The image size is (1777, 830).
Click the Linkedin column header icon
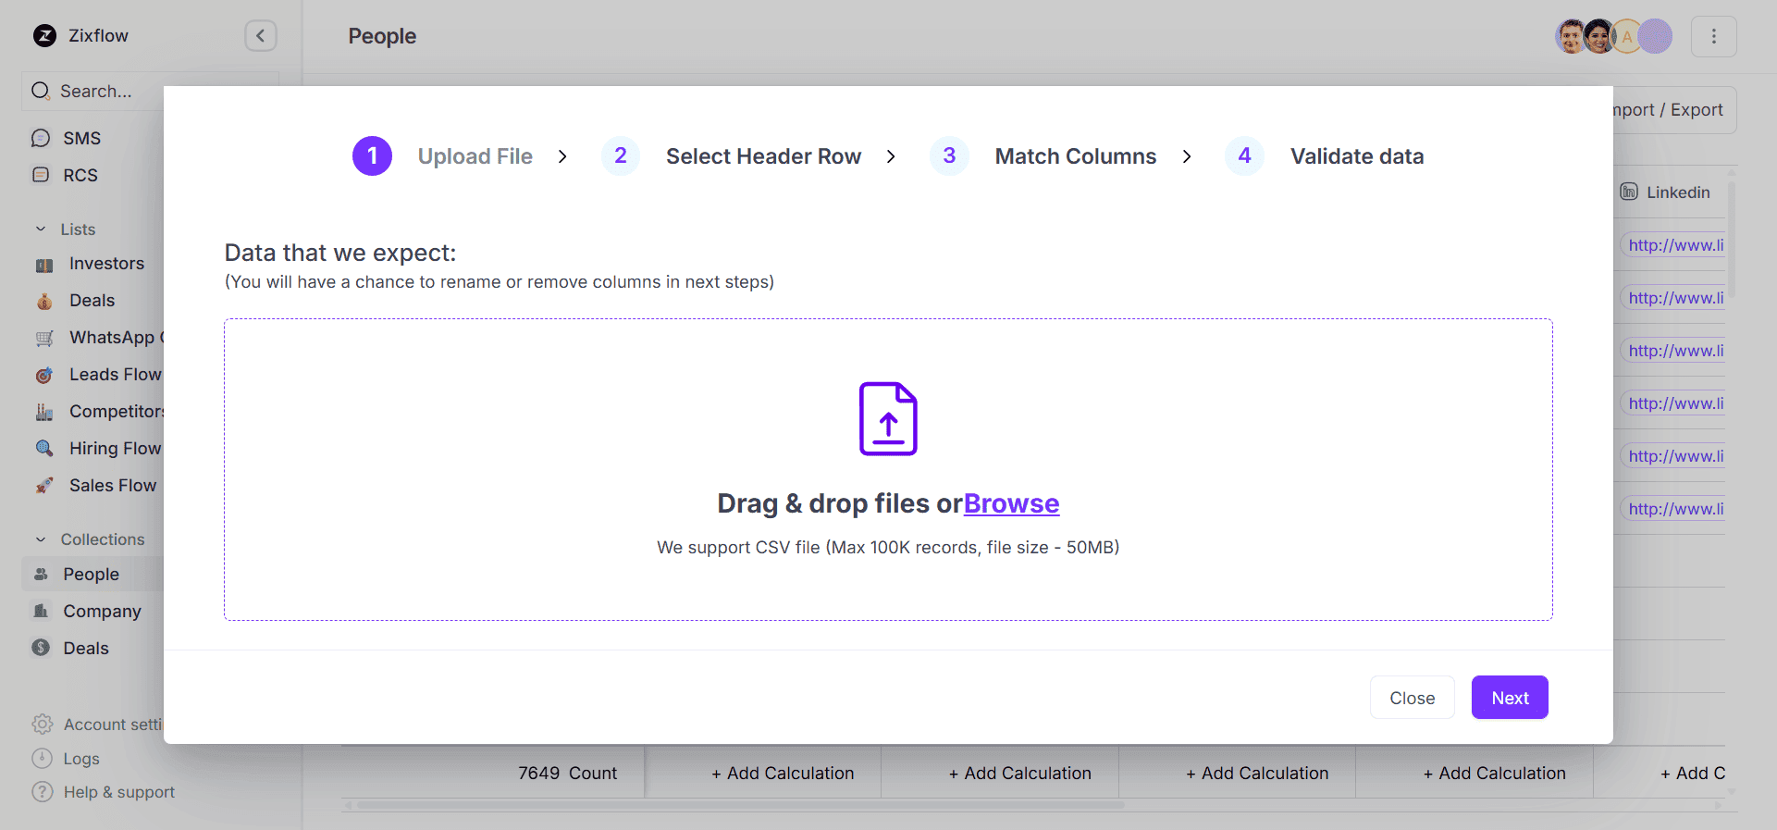click(1629, 192)
